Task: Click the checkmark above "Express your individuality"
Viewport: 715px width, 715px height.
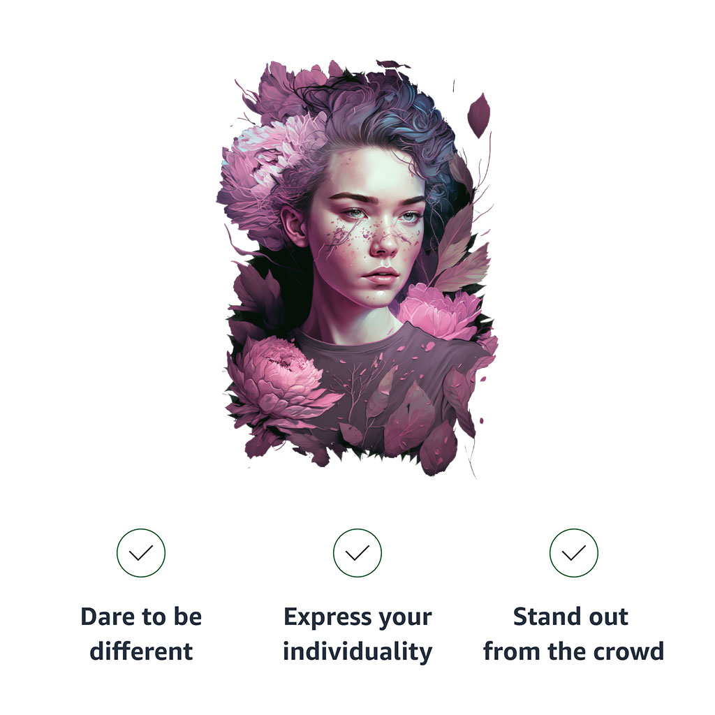Action: (357, 553)
